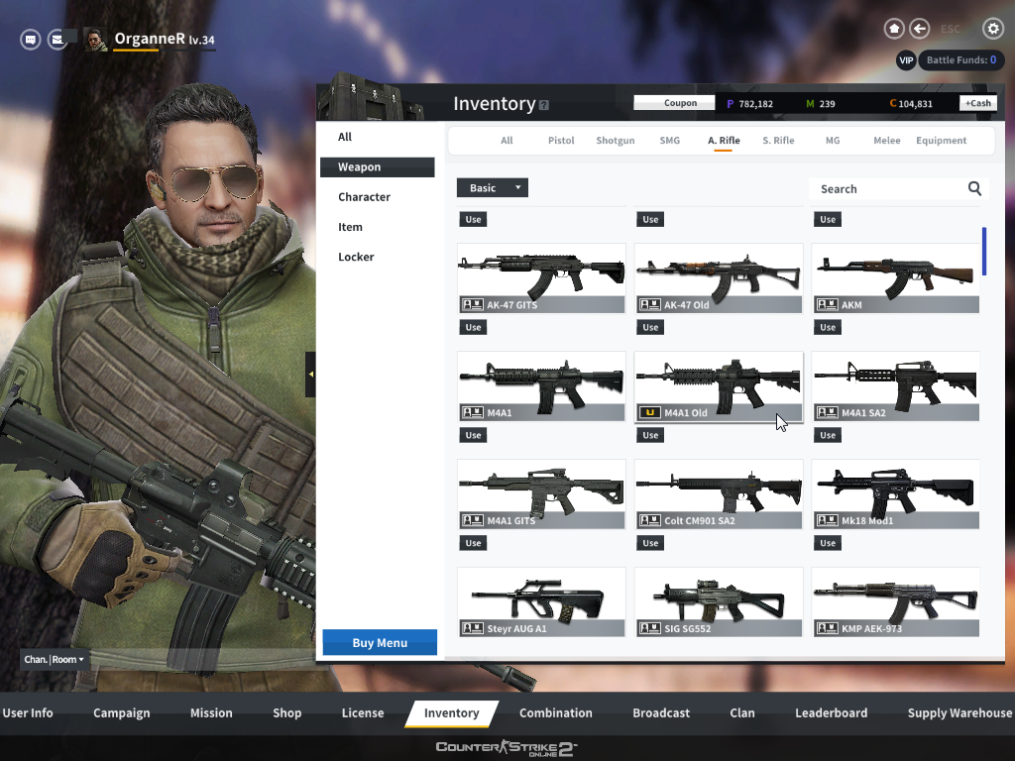Open Combination in bottom navigation
Viewport: 1015px width, 761px height.
tap(555, 713)
